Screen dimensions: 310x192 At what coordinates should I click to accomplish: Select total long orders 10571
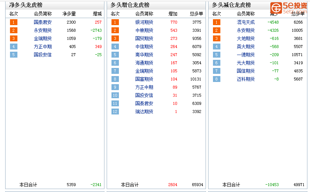(297, 55)
